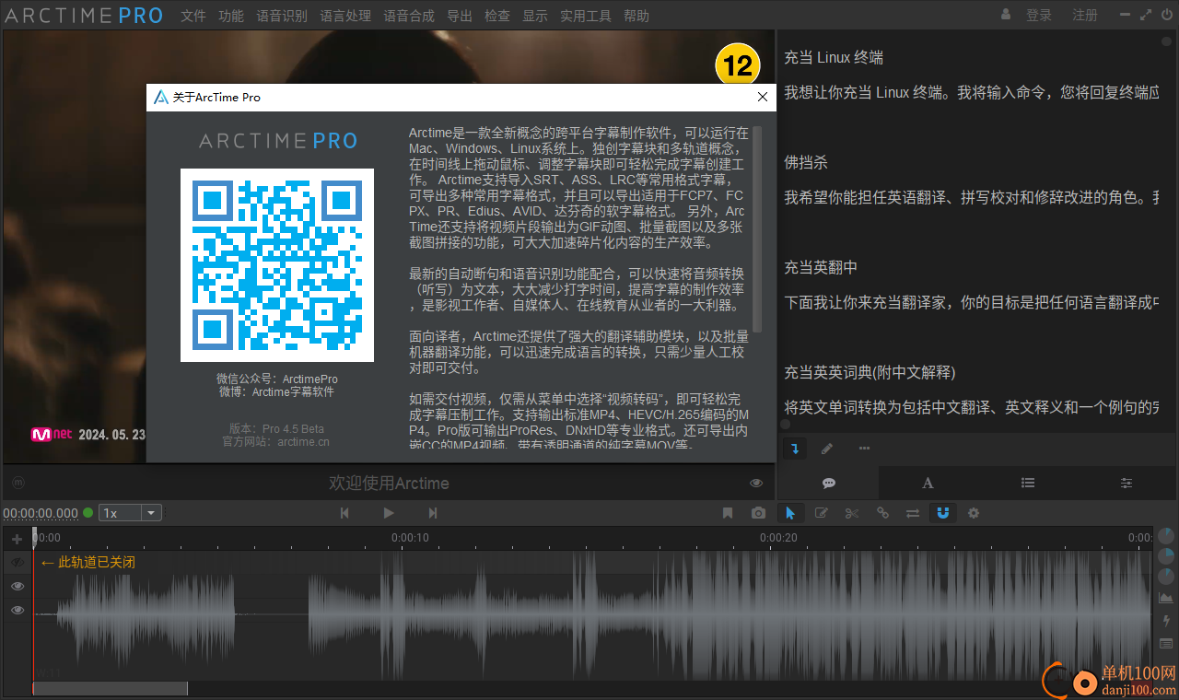Click the blue insert-arrow icon in text panel
The height and width of the screenshot is (700, 1179).
(x=795, y=449)
